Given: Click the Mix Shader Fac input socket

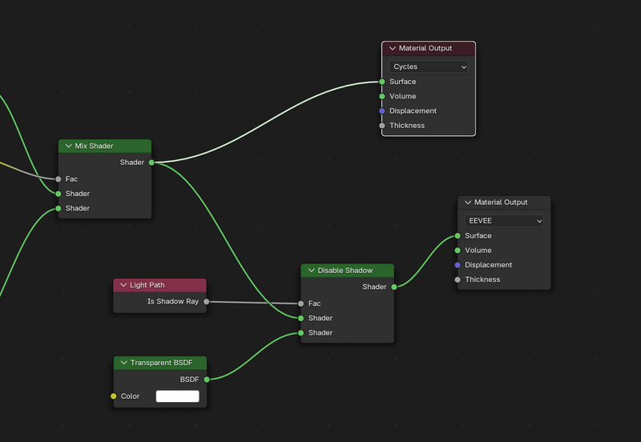Looking at the screenshot, I should pyautogui.click(x=58, y=179).
